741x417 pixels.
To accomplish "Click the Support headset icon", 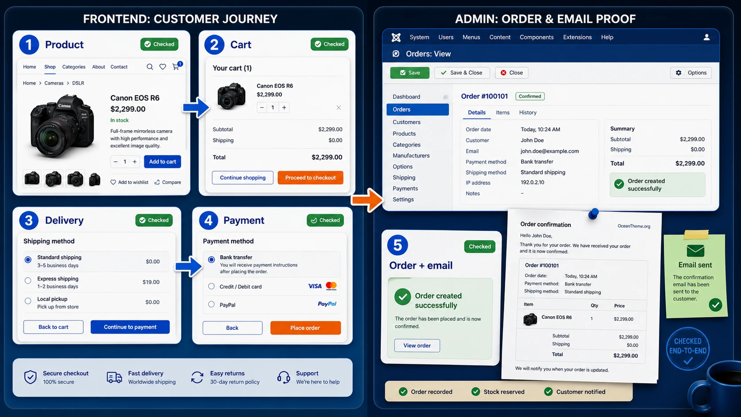I will [284, 378].
